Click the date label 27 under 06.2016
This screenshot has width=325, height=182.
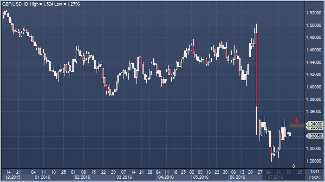click(x=260, y=172)
